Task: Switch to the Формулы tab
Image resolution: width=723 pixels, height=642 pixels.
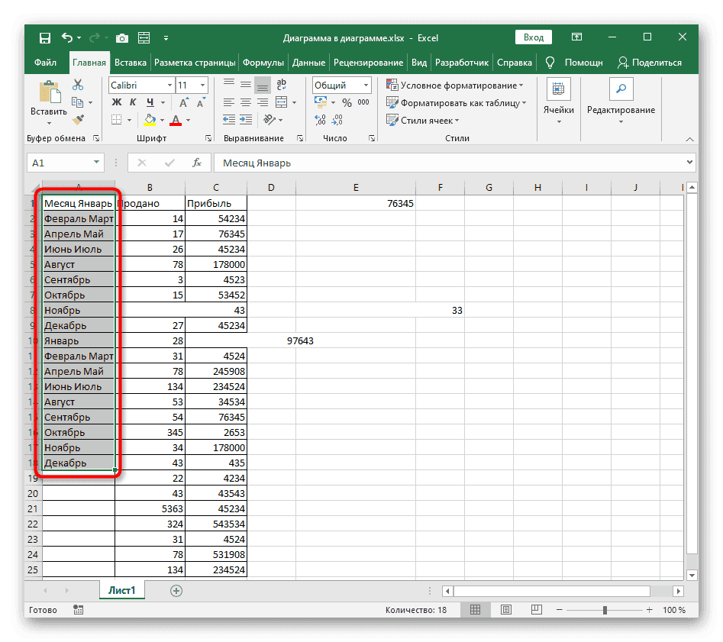Action: 264,63
